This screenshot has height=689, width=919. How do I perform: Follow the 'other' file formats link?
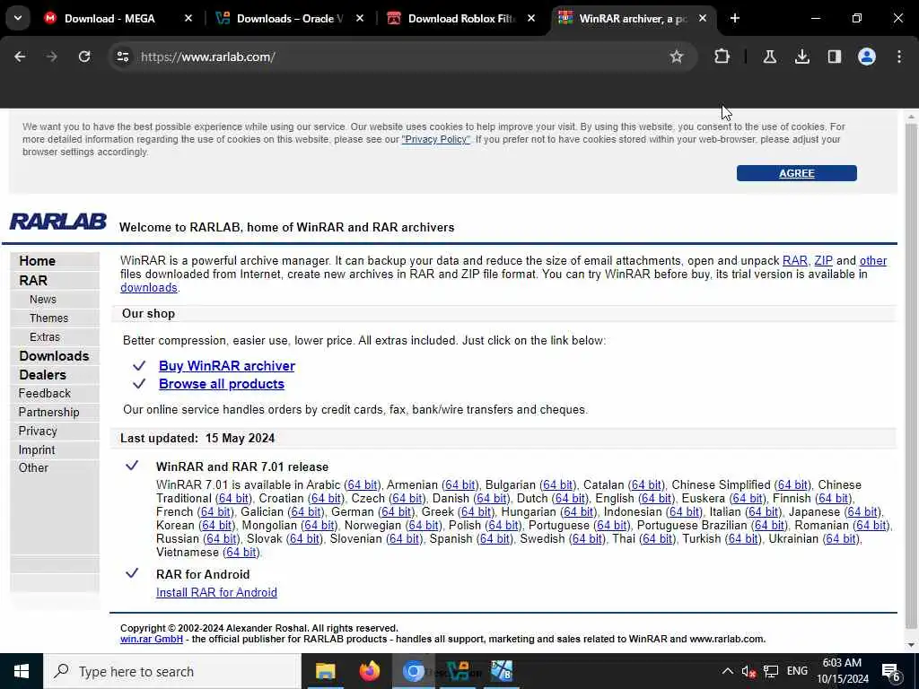pos(872,261)
